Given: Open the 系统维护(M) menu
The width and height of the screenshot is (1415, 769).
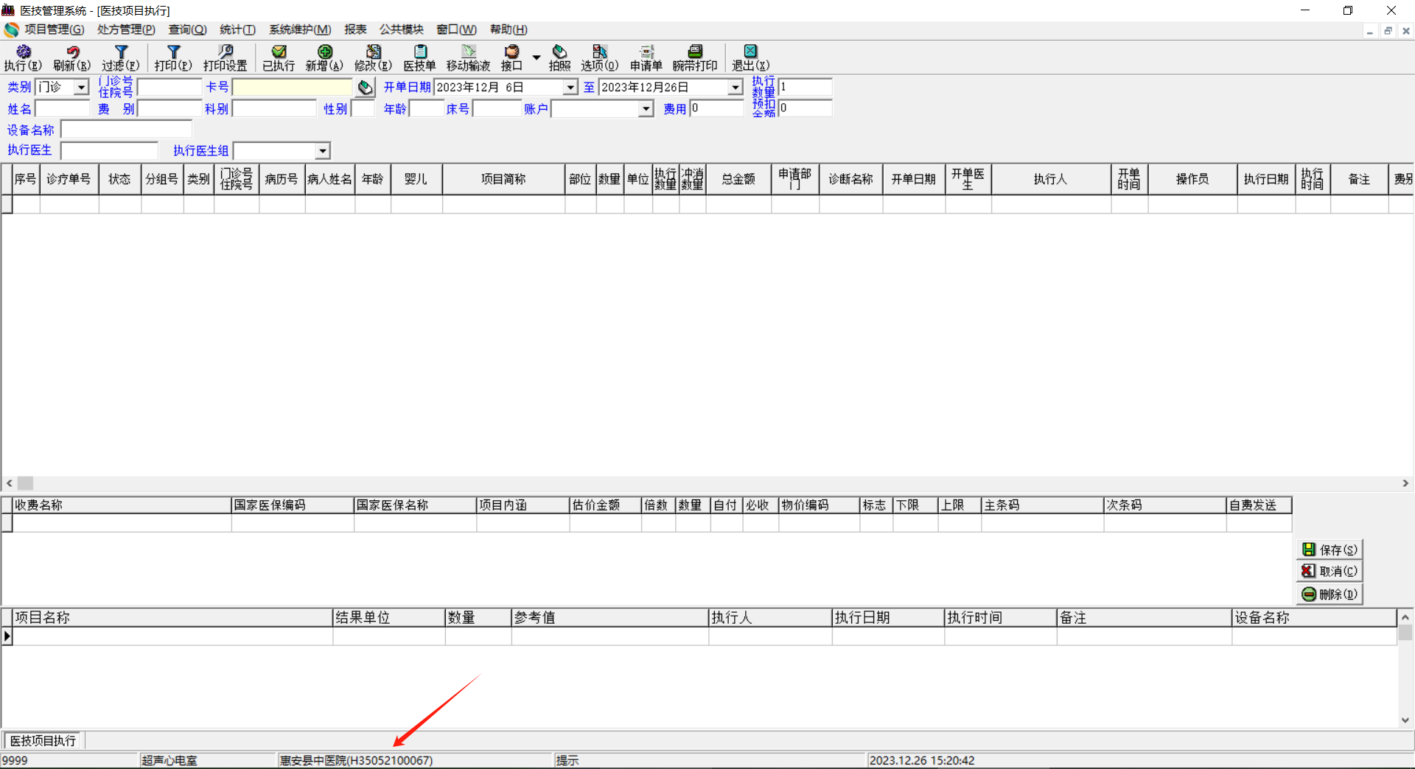Looking at the screenshot, I should pos(300,29).
